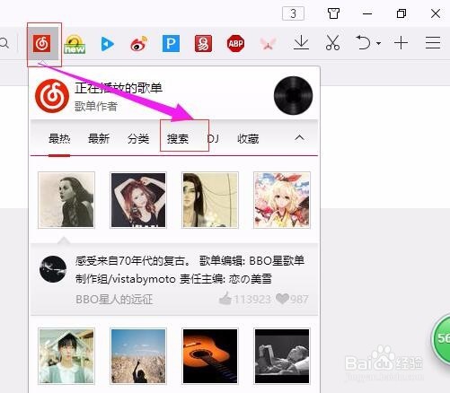Click the round author avatar in description

coord(53,269)
